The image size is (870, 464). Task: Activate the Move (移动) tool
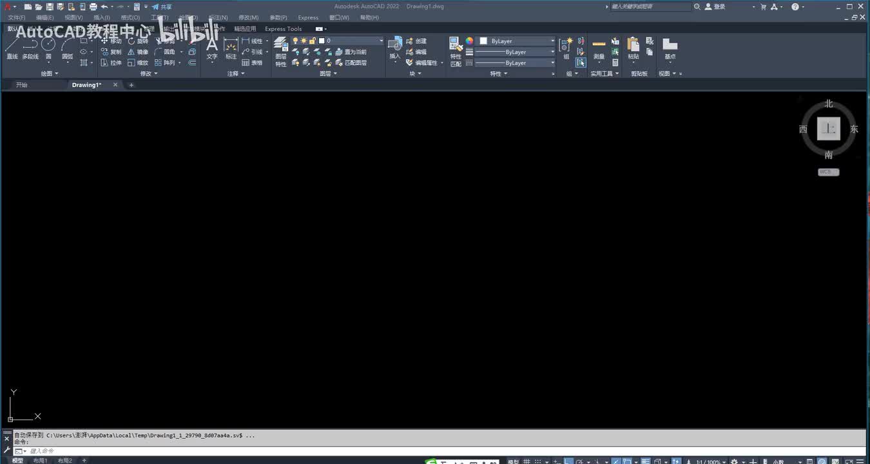point(111,41)
